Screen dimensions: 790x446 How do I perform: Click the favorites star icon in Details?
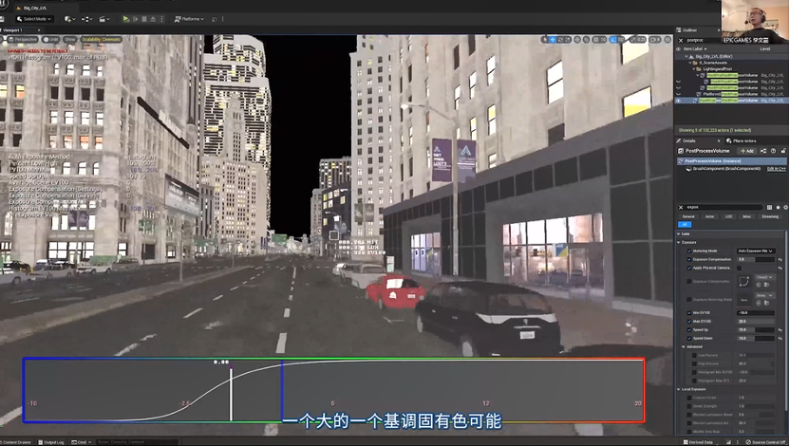[x=778, y=207]
